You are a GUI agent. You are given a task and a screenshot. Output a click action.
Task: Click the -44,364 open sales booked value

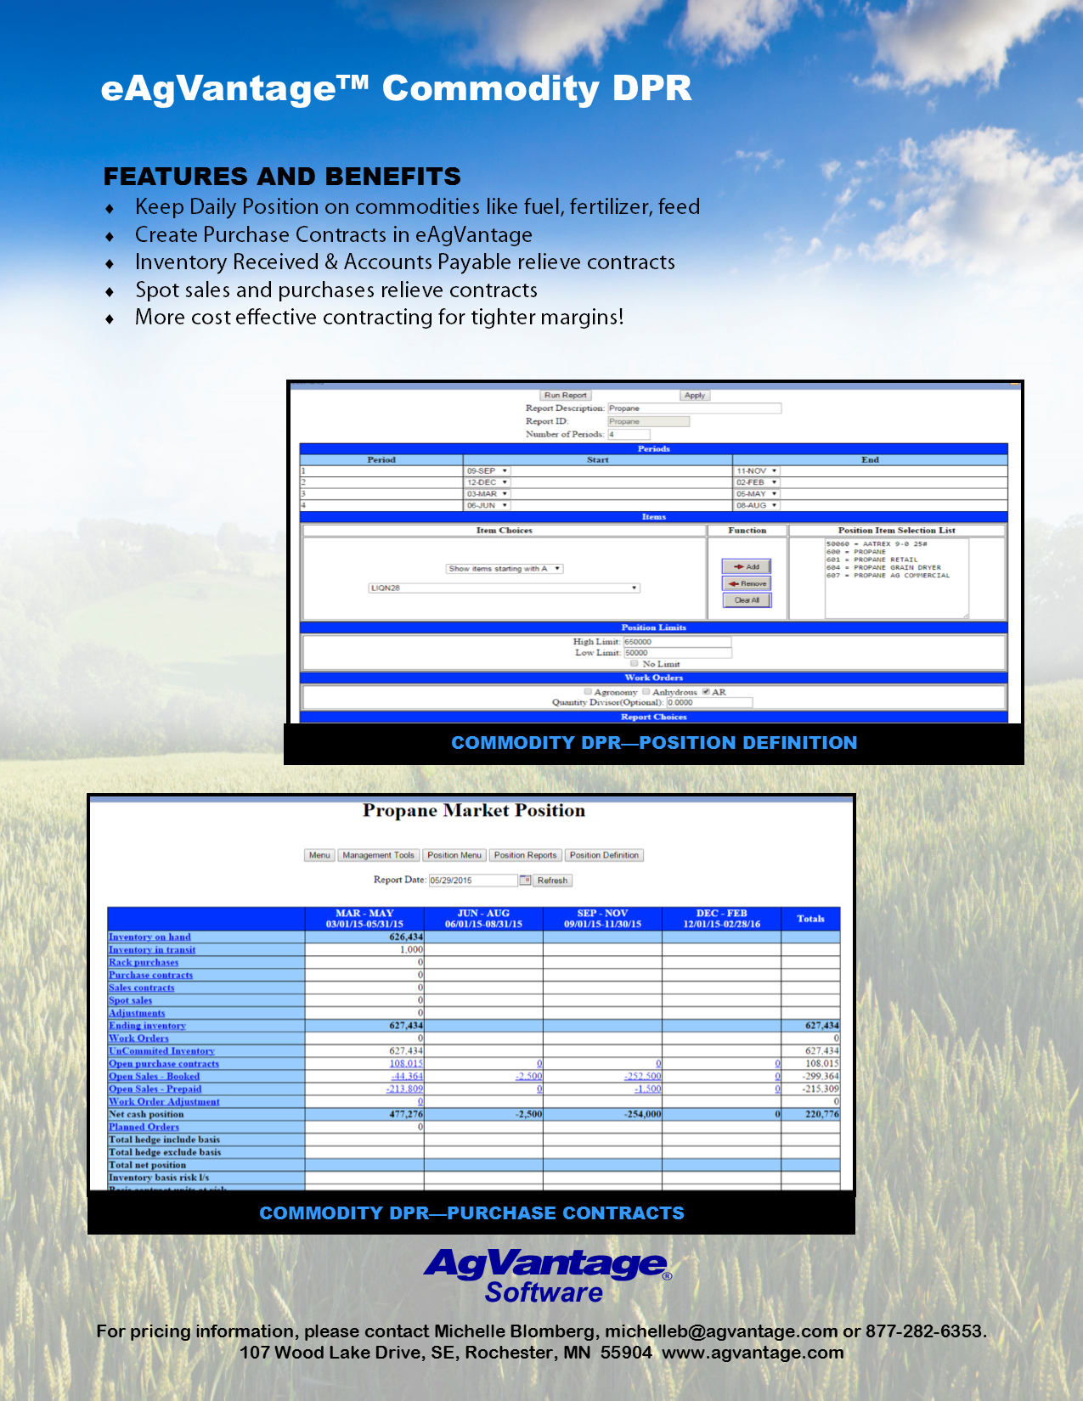click(407, 1077)
